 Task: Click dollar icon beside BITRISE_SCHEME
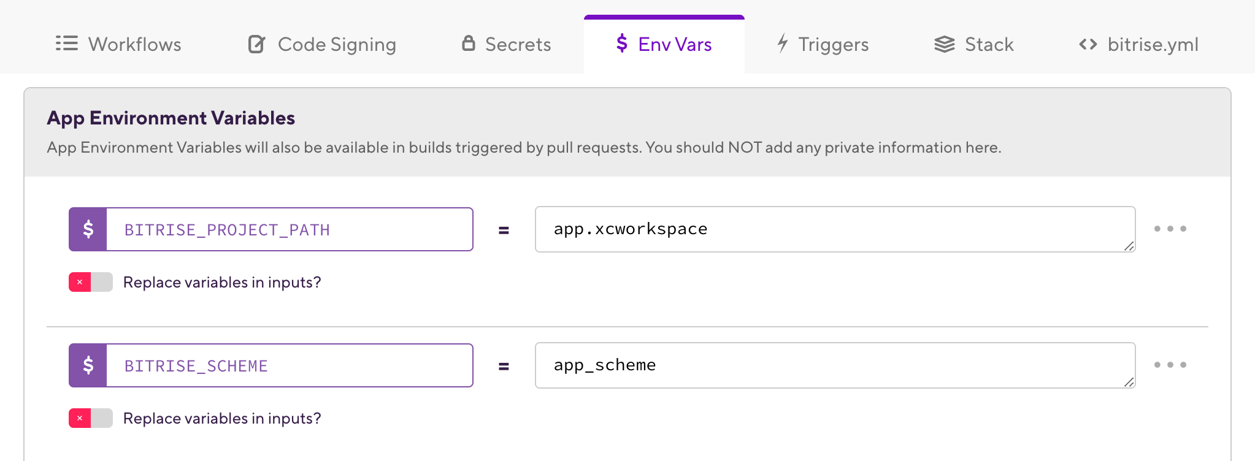click(x=88, y=365)
